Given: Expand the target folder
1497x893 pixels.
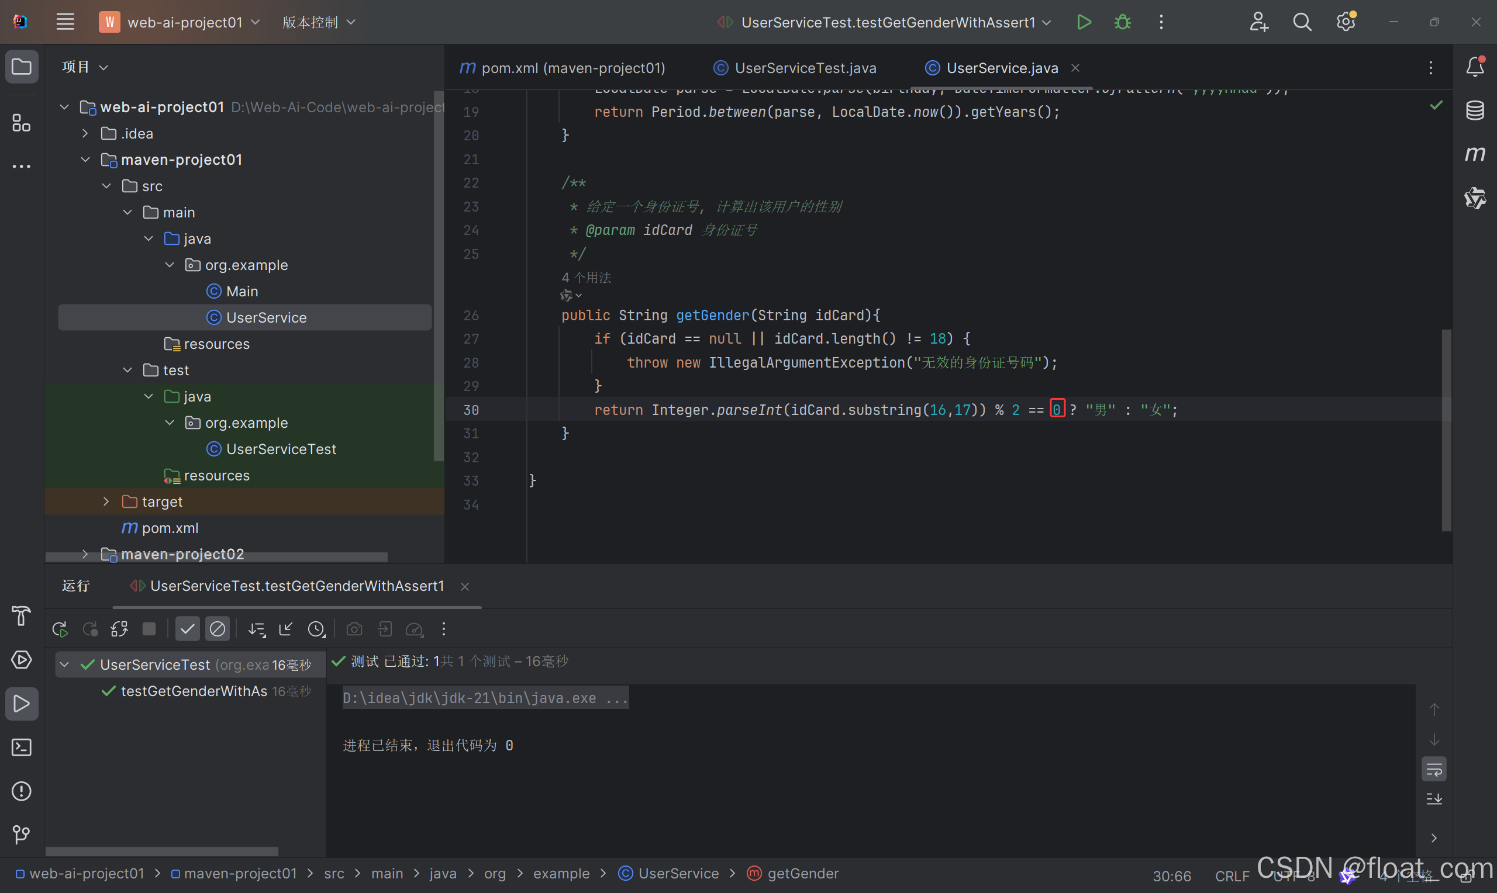Looking at the screenshot, I should [106, 501].
